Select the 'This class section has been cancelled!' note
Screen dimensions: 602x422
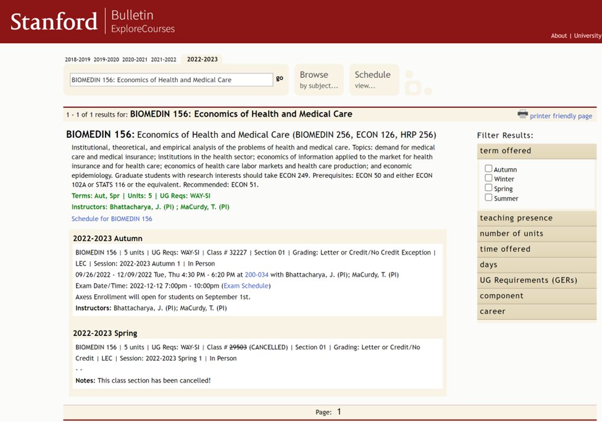pyautogui.click(x=154, y=381)
